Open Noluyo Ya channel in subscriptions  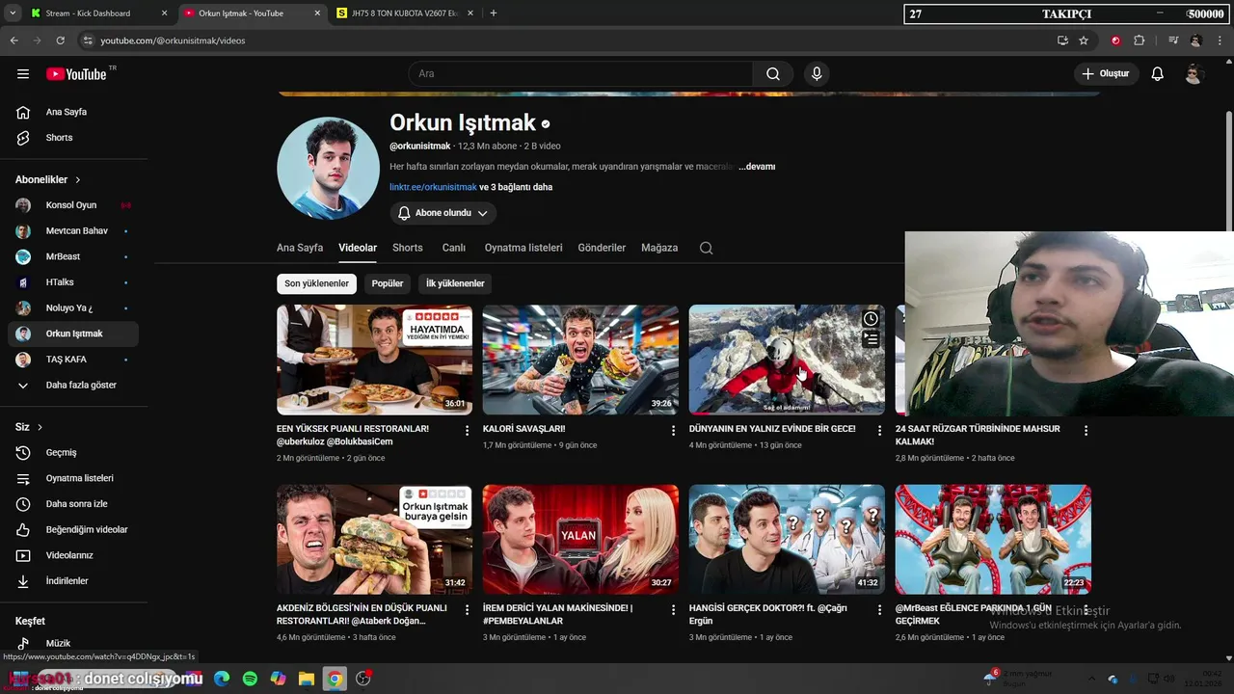coord(73,308)
